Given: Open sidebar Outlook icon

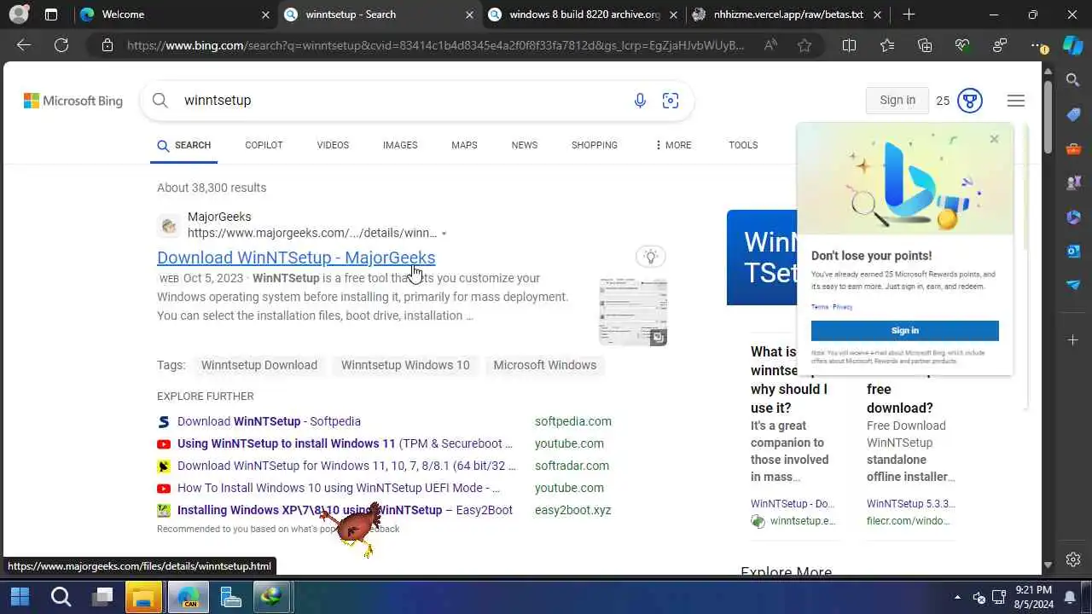Looking at the screenshot, I should click(1073, 251).
